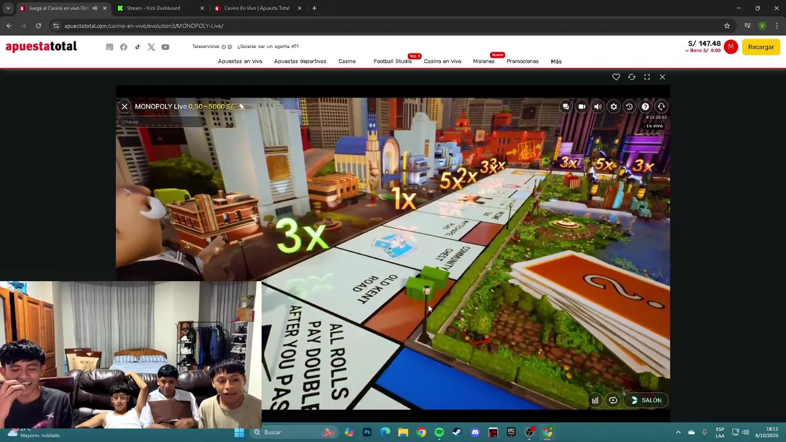This screenshot has width=786, height=442.
Task: Add game to favorites with heart icon
Action: tap(616, 77)
